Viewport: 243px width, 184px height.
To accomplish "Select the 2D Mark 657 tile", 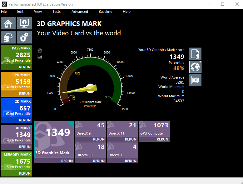I will tap(17, 108).
